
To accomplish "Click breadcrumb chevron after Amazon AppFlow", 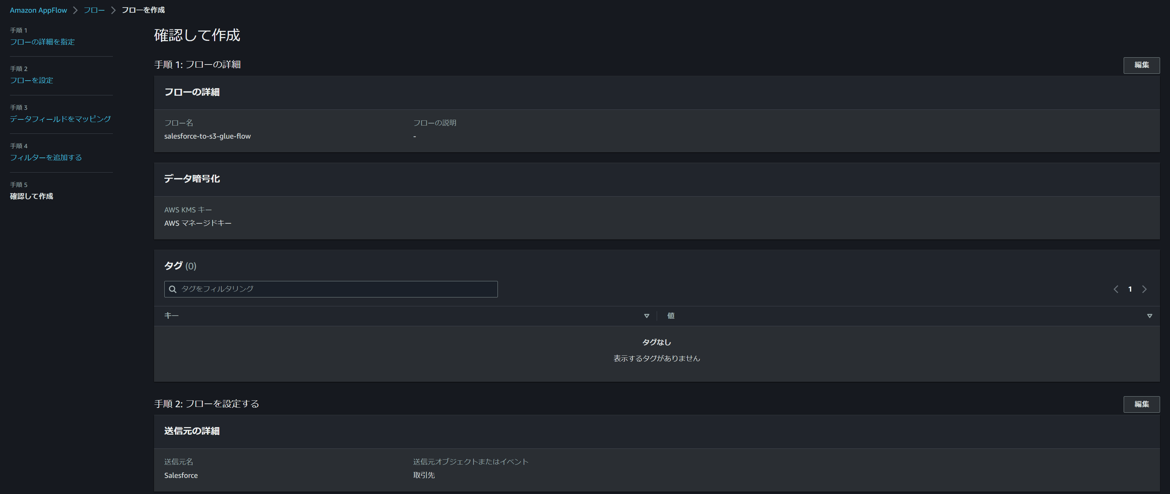I will (75, 10).
